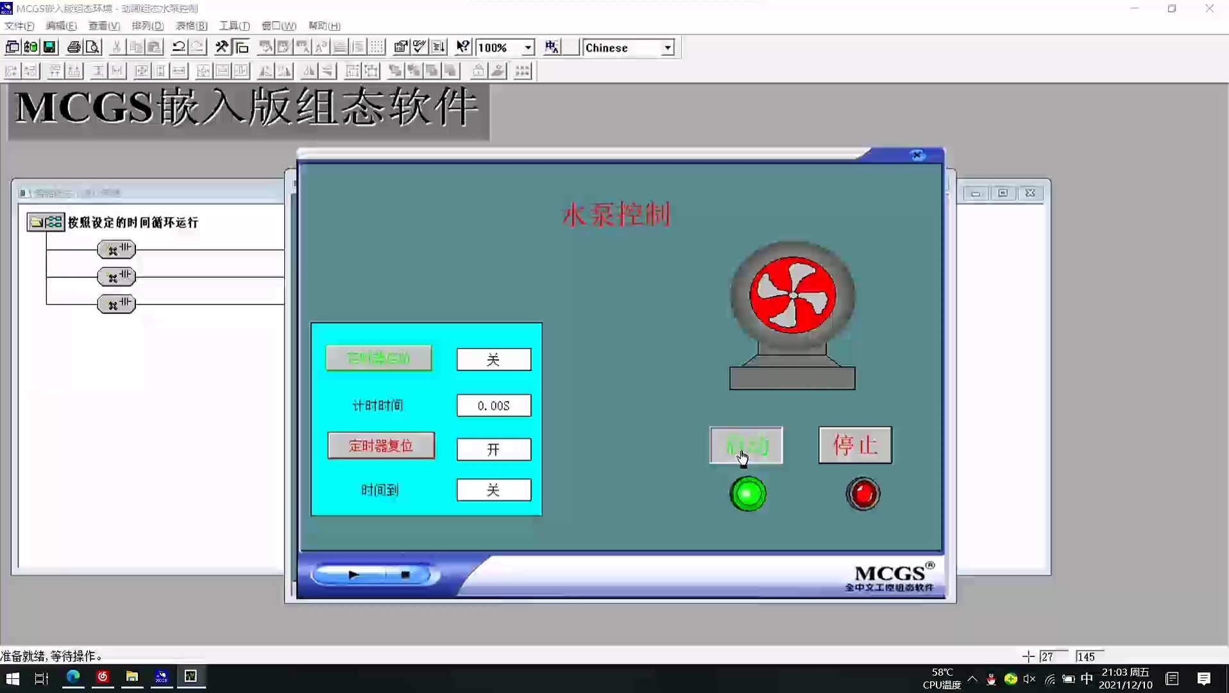Select the pointer question-mark help icon
The image size is (1229, 693).
tap(462, 47)
